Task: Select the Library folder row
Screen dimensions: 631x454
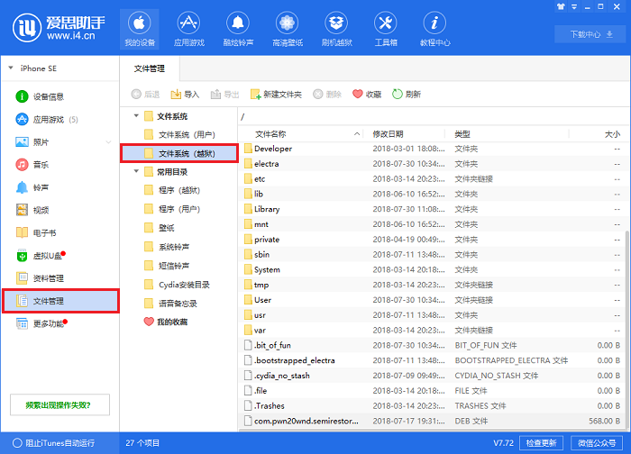Action: [432, 210]
